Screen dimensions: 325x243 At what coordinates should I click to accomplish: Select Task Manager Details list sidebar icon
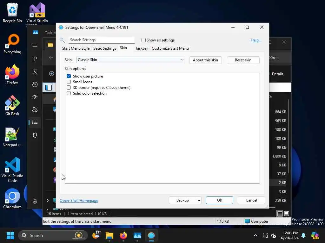click(x=35, y=122)
